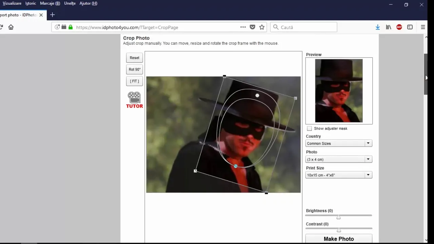Open a new tab with the plus icon
Screen dimensions: 434x244
point(52,15)
